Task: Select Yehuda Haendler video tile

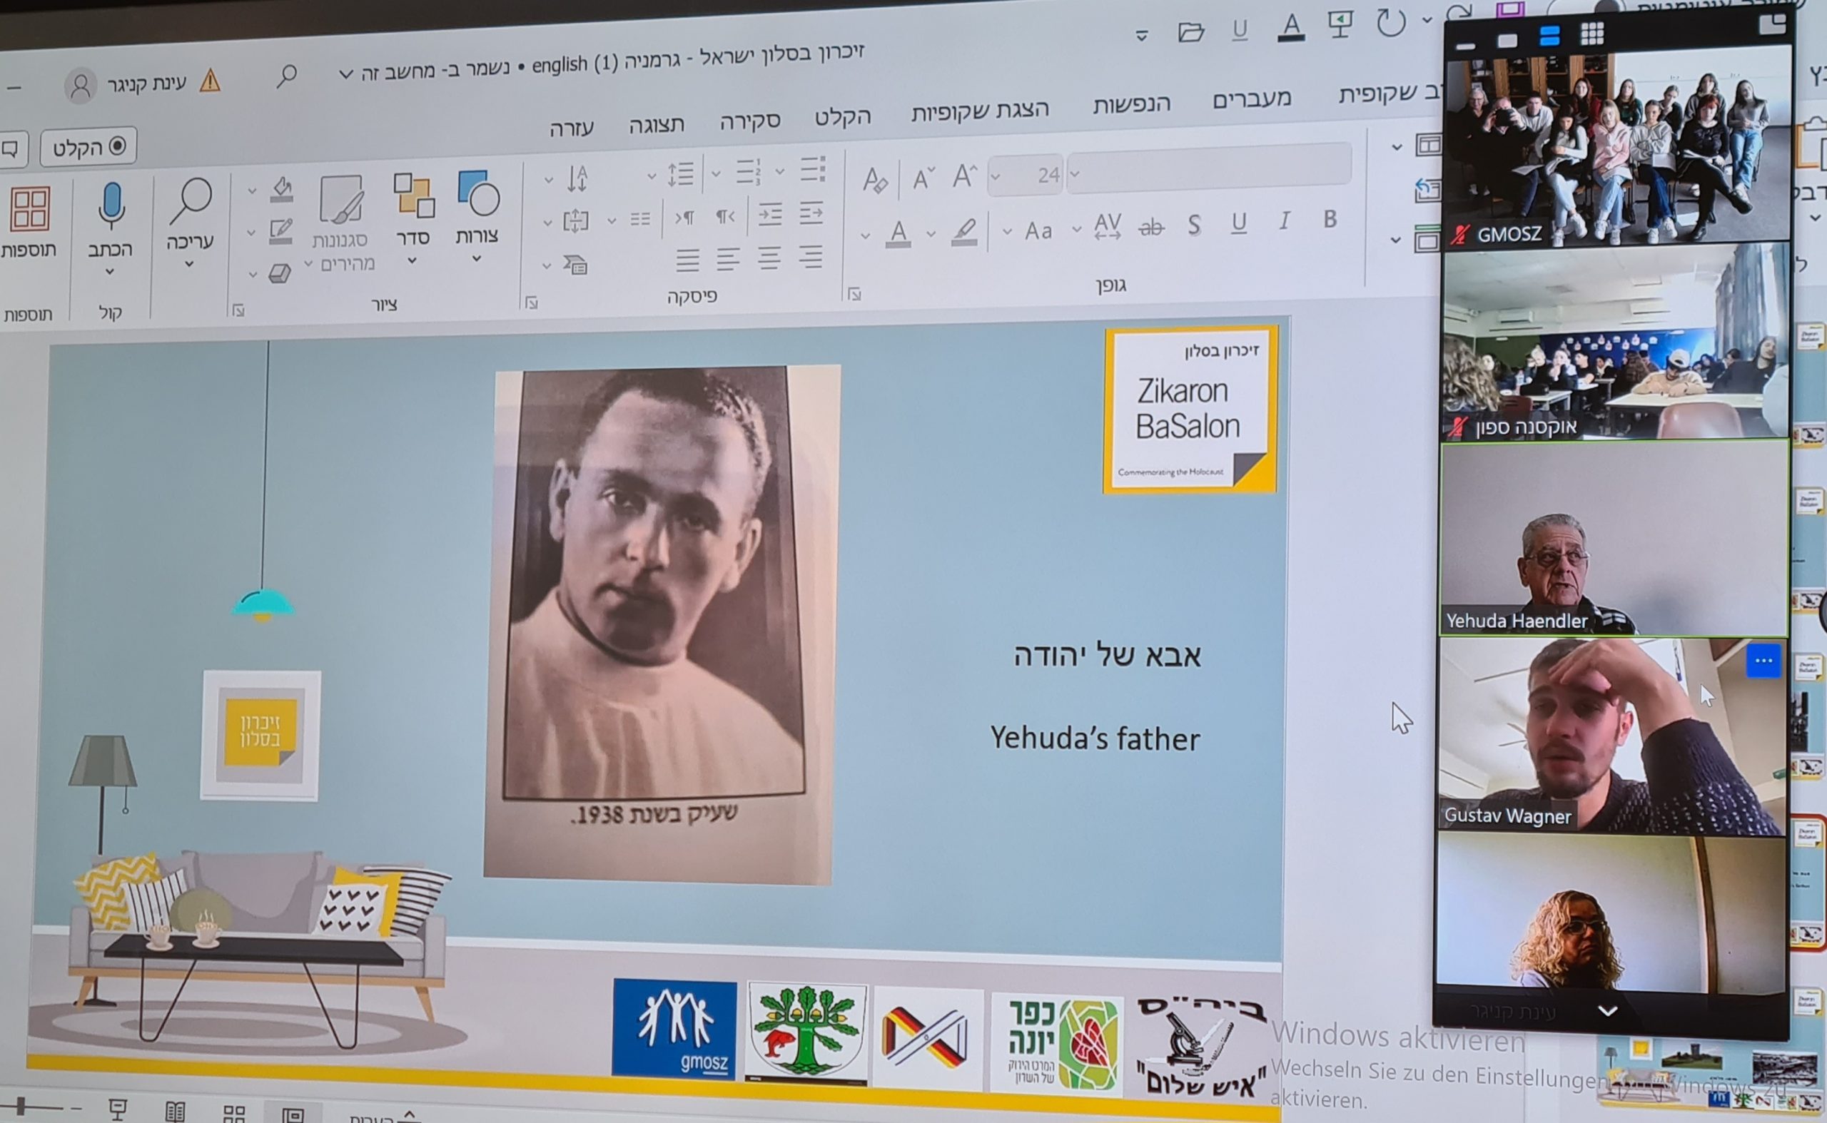Action: [1613, 539]
